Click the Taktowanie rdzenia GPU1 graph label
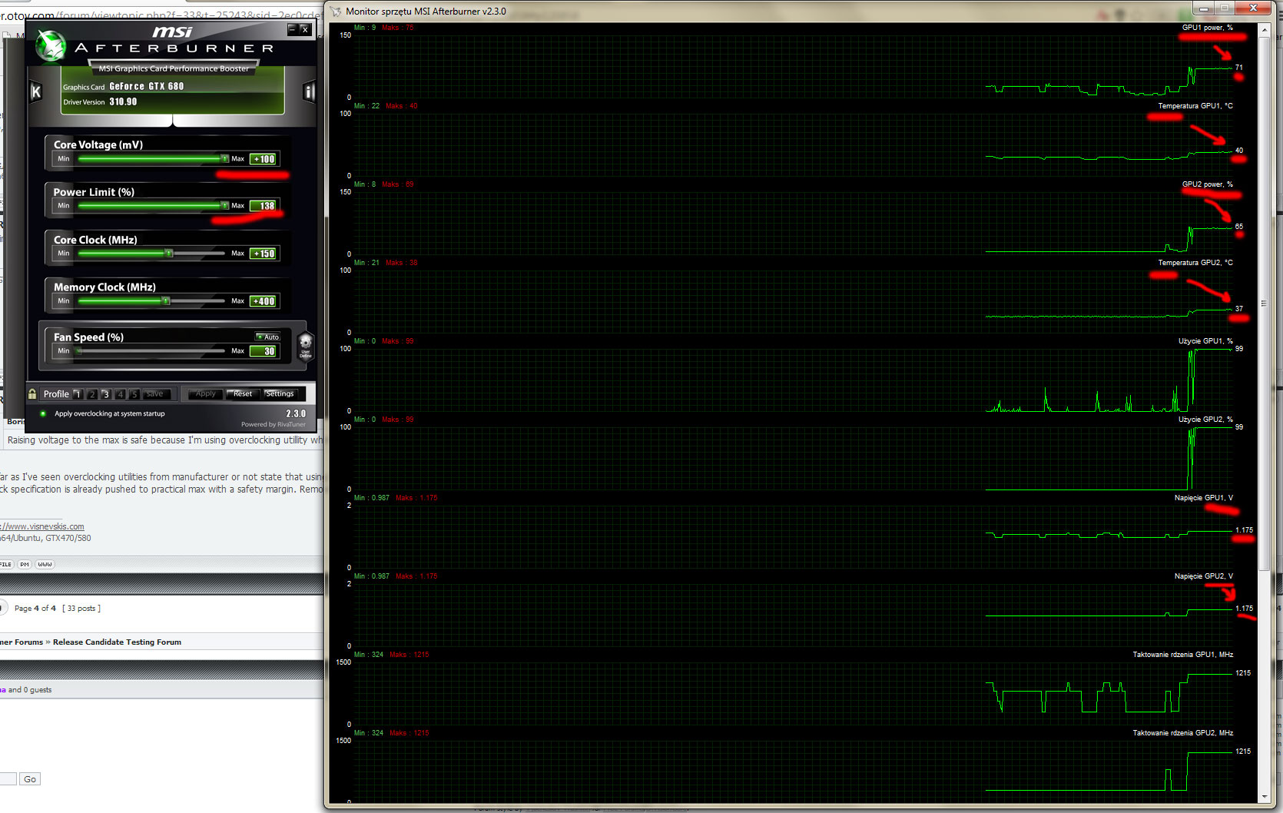The width and height of the screenshot is (1283, 813). click(x=1182, y=655)
